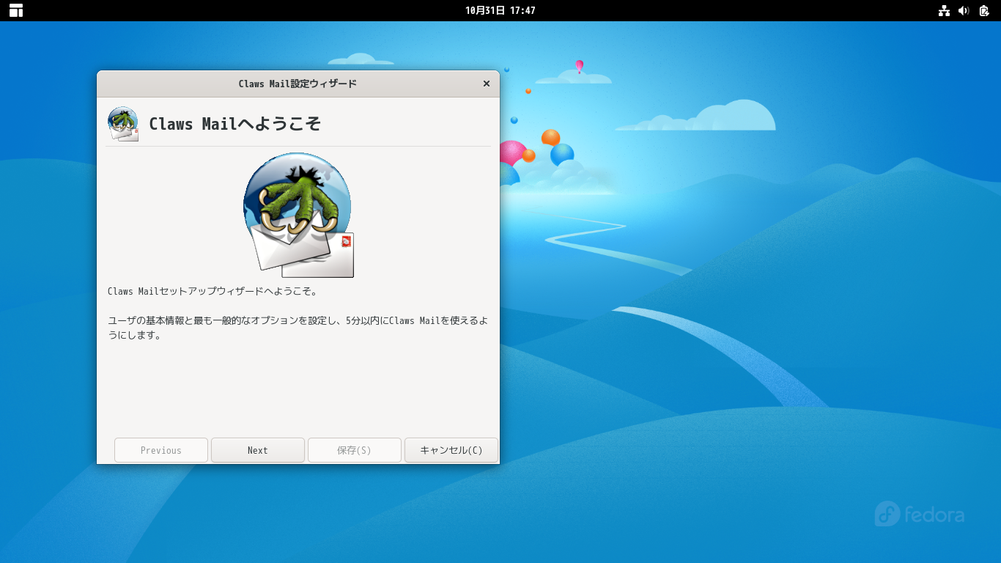Open the clock showing 10月31日 17:47
The image size is (1001, 563).
tap(500, 10)
